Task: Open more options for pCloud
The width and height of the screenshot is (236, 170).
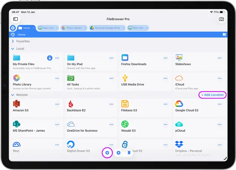Action: pyautogui.click(x=220, y=124)
